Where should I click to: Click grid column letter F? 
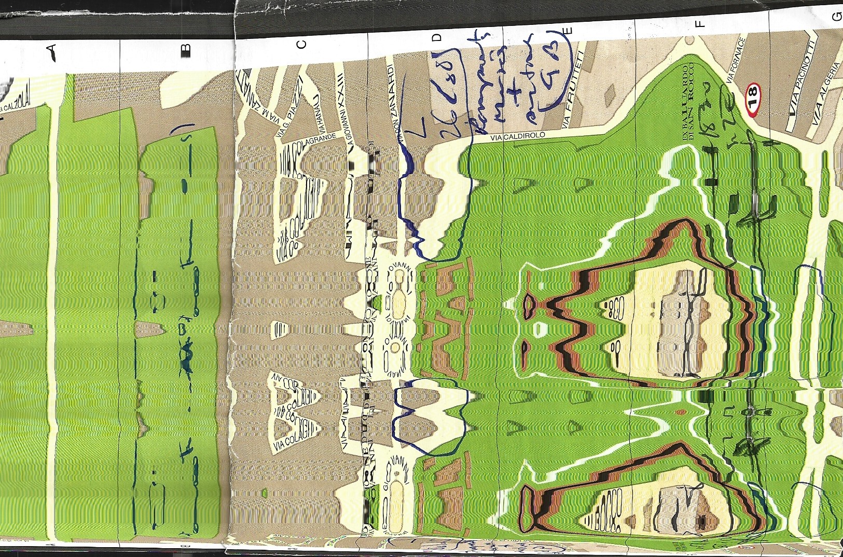point(700,23)
